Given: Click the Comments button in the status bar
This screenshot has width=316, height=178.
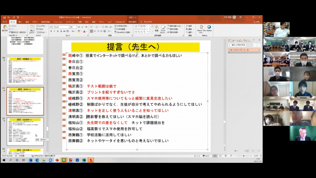Looking at the screenshot, I should pos(206,156).
